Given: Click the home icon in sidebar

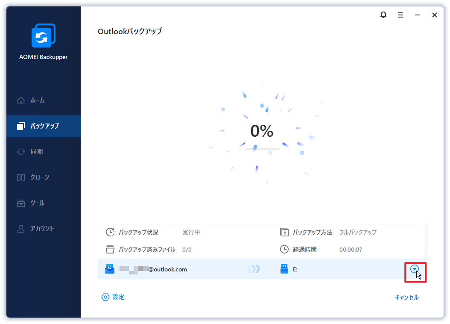Looking at the screenshot, I should point(21,100).
